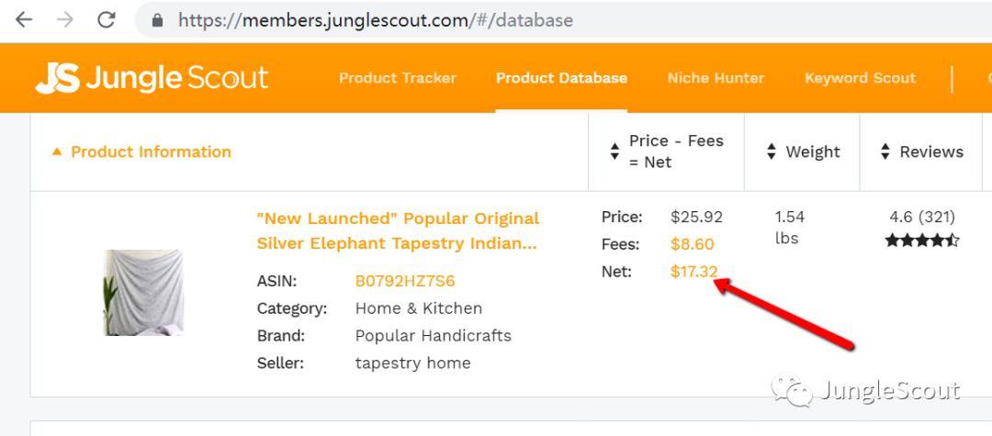992x436 pixels.
Task: Open the Niche Hunter tab
Action: [716, 78]
